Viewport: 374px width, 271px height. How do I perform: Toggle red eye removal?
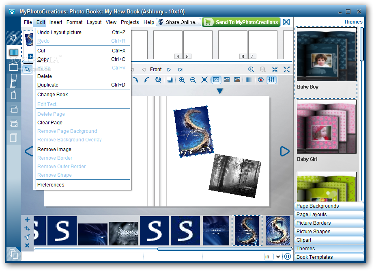coord(261,80)
